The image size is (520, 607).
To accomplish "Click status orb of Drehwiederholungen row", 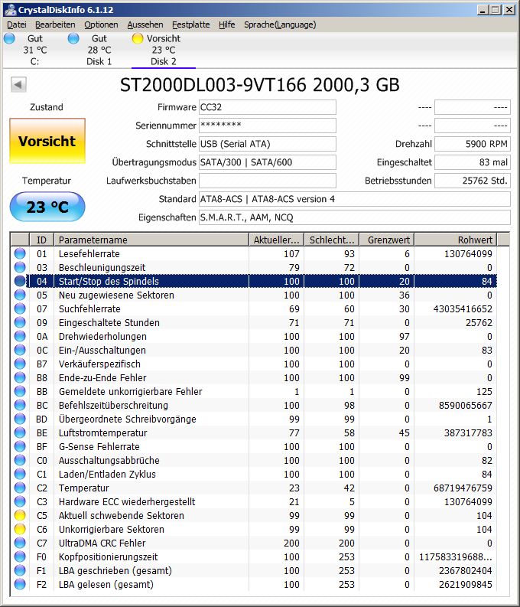I will 20,336.
